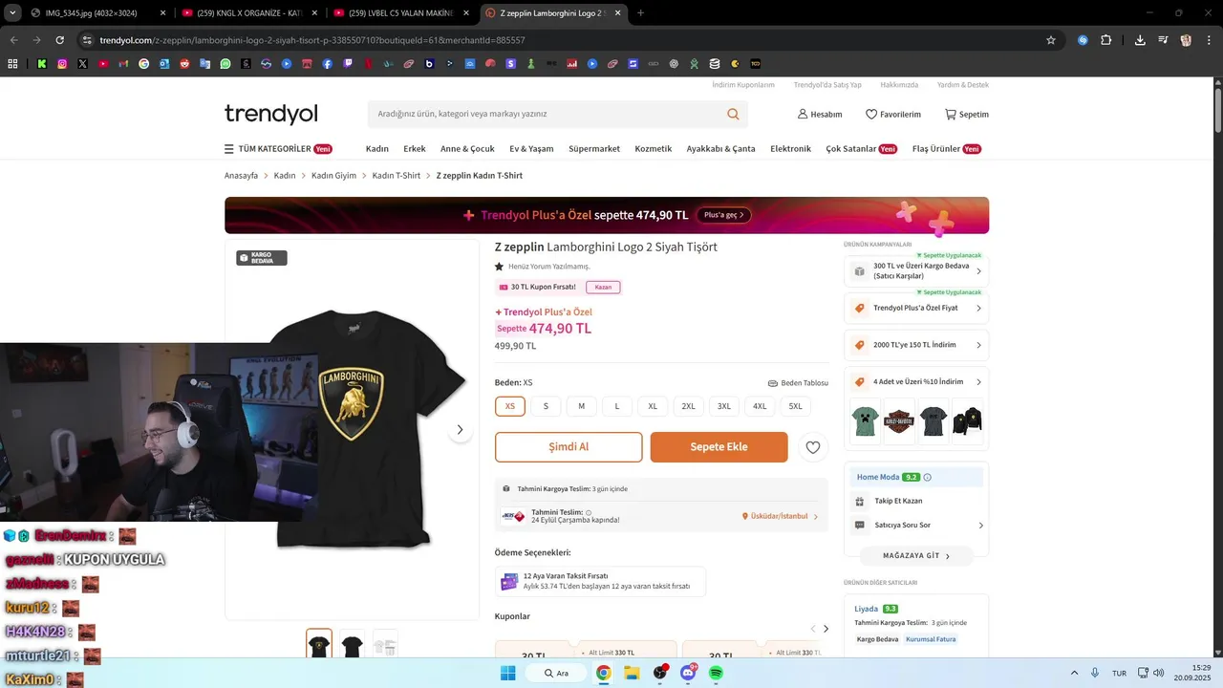Expand 2000 TL'ye 150 TL İndirim campaign
This screenshot has height=688, width=1223.
pyautogui.click(x=916, y=345)
